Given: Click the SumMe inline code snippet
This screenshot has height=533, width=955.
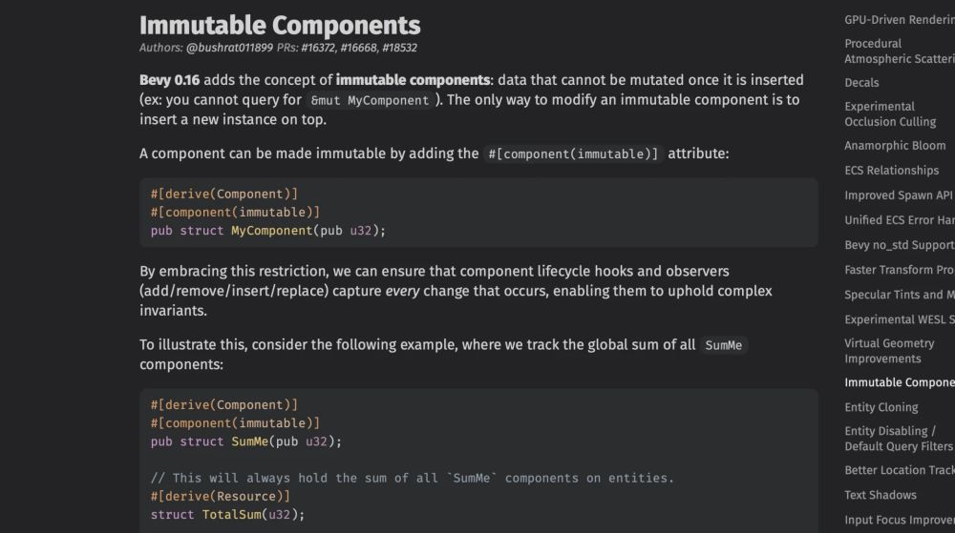Looking at the screenshot, I should [x=723, y=345].
